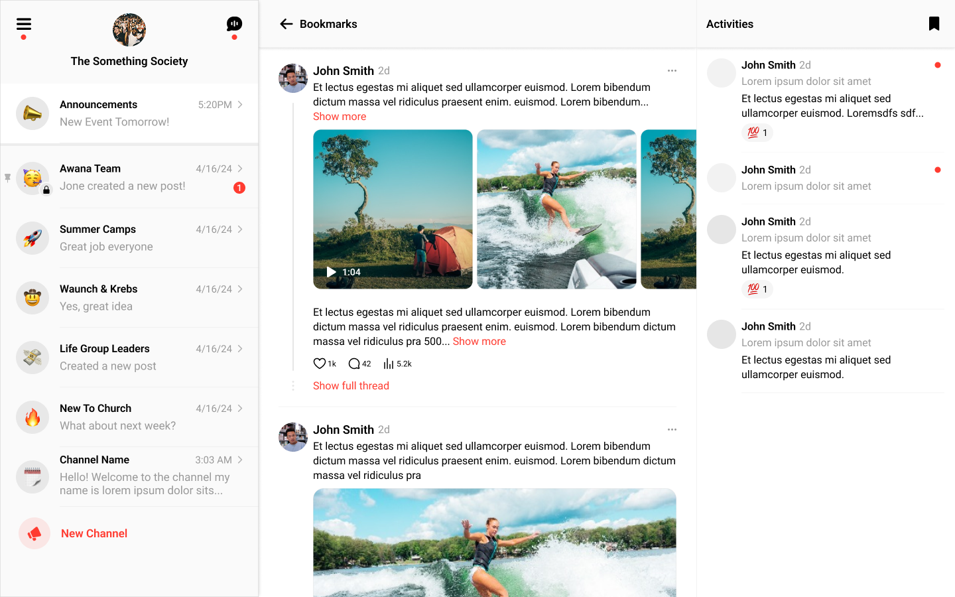Open the hamburger menu
This screenshot has width=955, height=597.
[x=24, y=25]
